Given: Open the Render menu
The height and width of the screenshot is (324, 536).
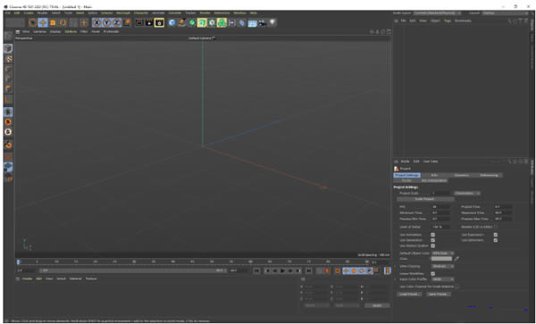Looking at the screenshot, I should [x=205, y=13].
